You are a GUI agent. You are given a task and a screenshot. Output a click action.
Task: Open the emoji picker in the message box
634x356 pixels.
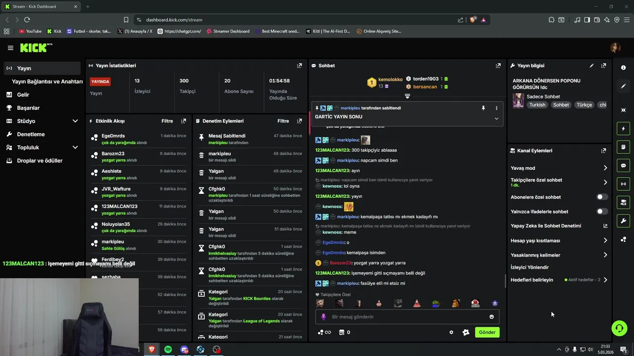tap(491, 316)
